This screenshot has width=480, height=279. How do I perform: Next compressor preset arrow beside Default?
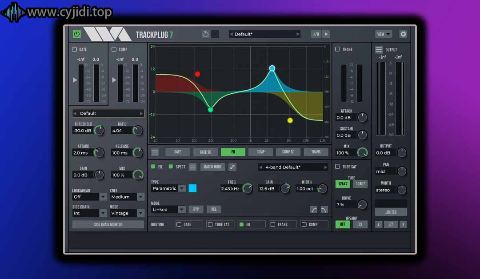[141, 113]
